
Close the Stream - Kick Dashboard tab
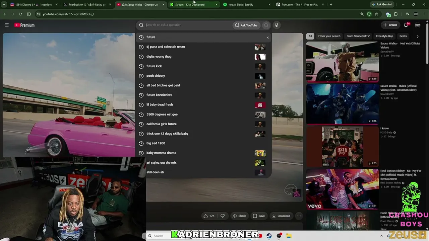click(216, 5)
